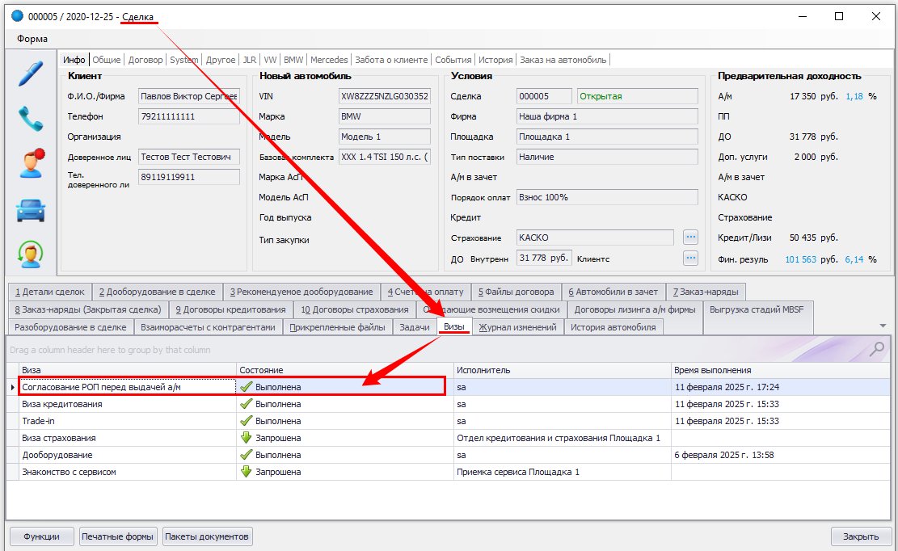Open the Форма menu

tap(32, 39)
